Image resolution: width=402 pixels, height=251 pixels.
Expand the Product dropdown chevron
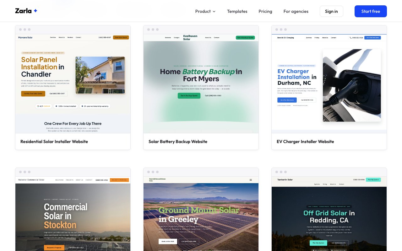[x=214, y=12]
